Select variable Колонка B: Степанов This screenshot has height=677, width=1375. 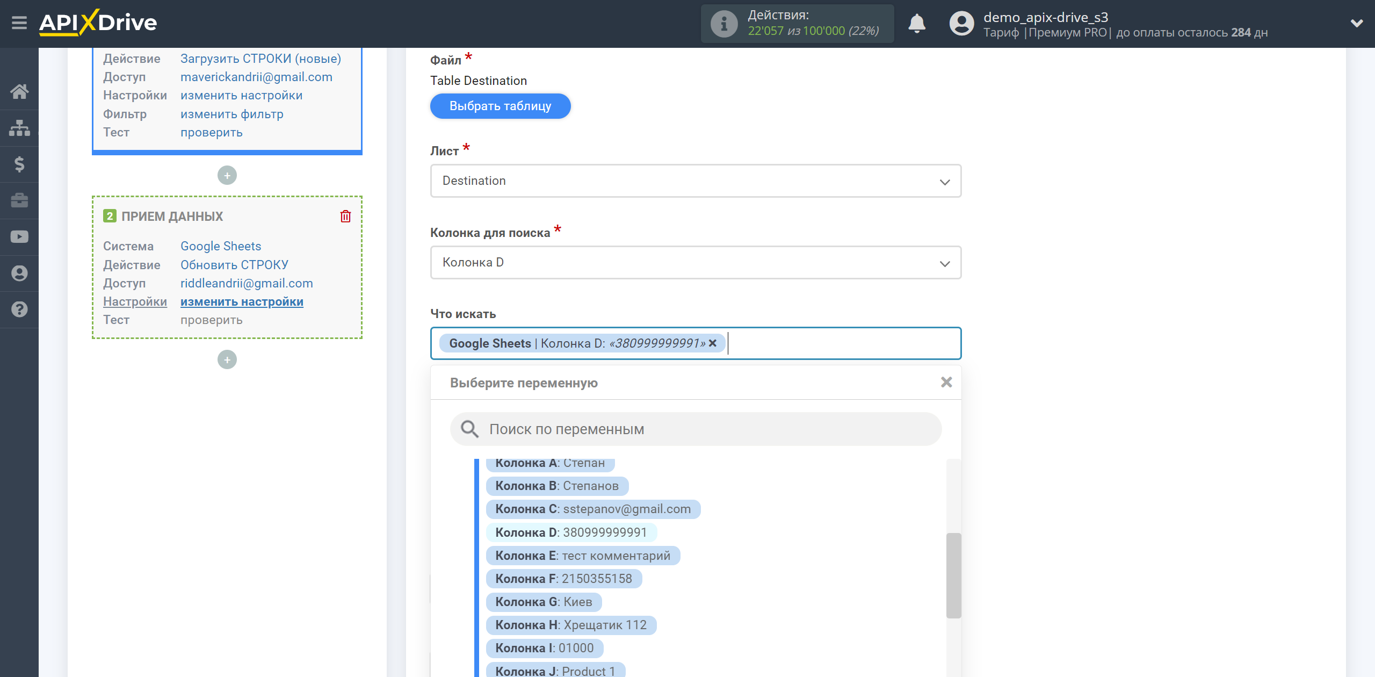tap(557, 486)
